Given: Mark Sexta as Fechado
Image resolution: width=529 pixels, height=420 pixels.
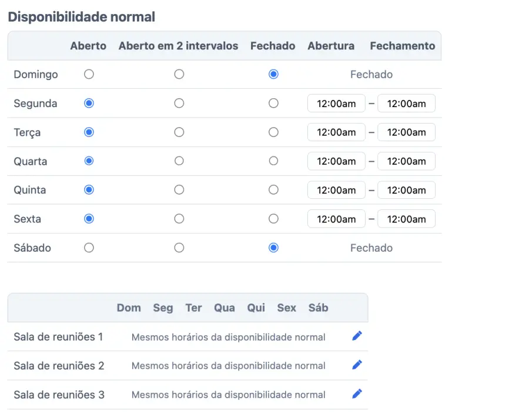Looking at the screenshot, I should pyautogui.click(x=273, y=218).
